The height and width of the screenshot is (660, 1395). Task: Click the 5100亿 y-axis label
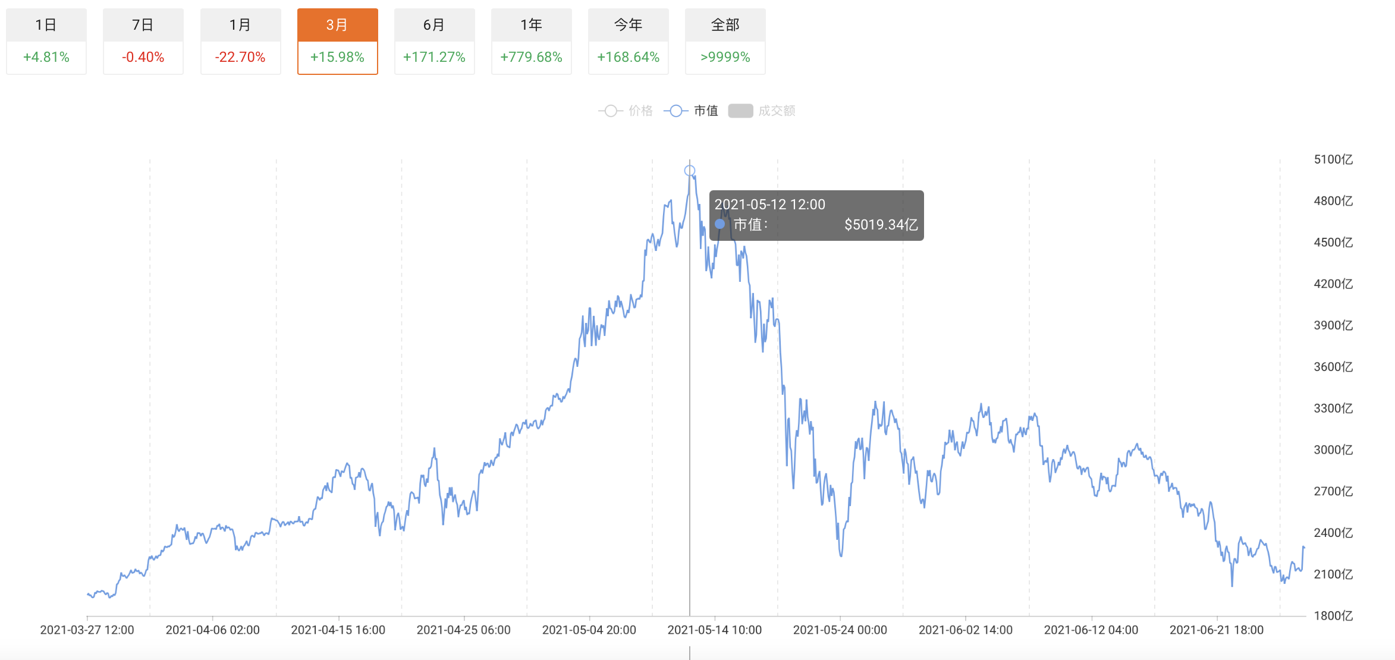tap(1333, 159)
